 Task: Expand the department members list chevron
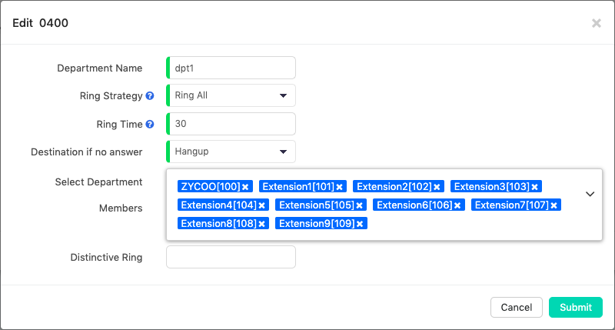click(590, 194)
